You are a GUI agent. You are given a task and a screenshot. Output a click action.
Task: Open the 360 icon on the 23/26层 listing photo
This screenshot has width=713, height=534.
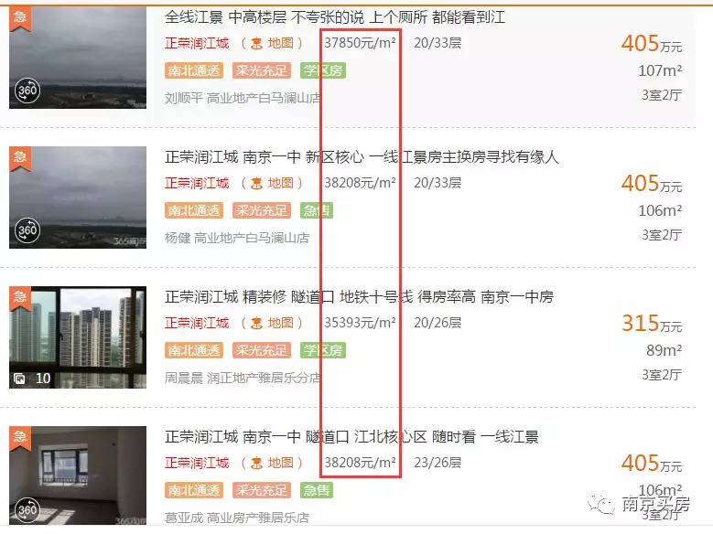[x=27, y=510]
